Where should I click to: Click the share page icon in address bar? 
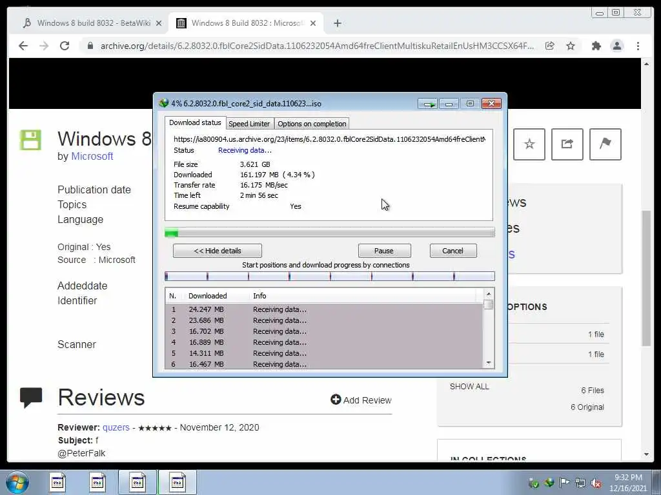click(550, 46)
